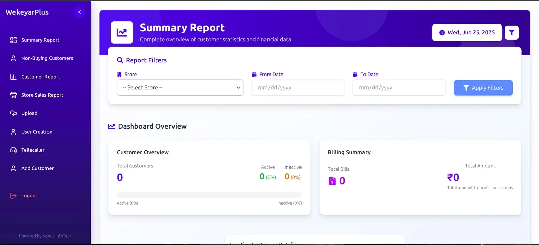Click the Report Filters heading
This screenshot has height=245, width=539.
147,60
